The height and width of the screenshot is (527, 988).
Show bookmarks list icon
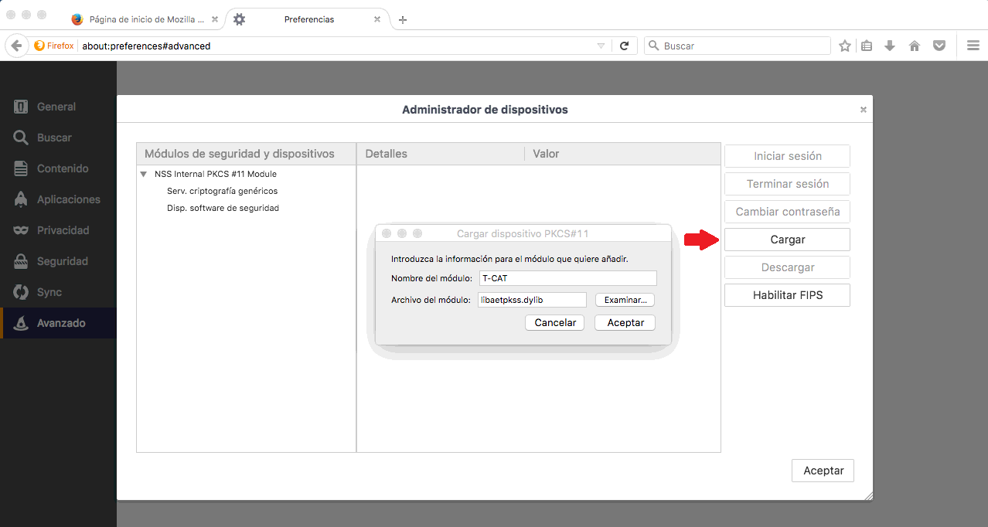coord(867,46)
